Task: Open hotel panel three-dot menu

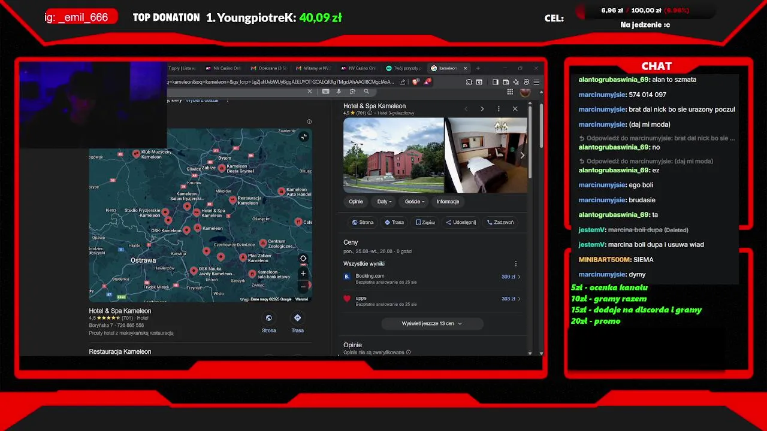Action: click(499, 109)
